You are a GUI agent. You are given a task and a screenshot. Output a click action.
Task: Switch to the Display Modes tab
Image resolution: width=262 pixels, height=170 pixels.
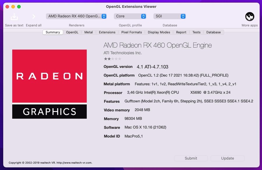pos(159,32)
